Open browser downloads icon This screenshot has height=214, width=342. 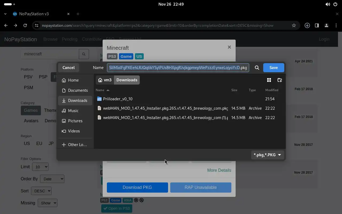click(307, 25)
